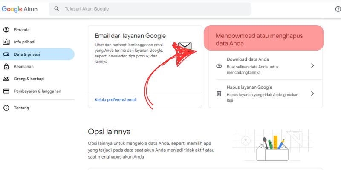Click the Info pribadi ID card icon

click(x=6, y=42)
